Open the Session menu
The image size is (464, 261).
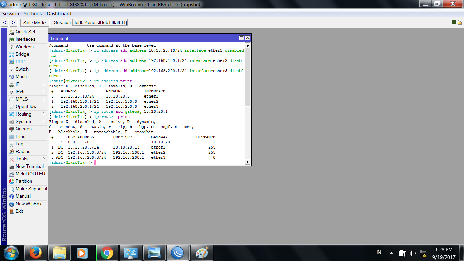[11, 14]
